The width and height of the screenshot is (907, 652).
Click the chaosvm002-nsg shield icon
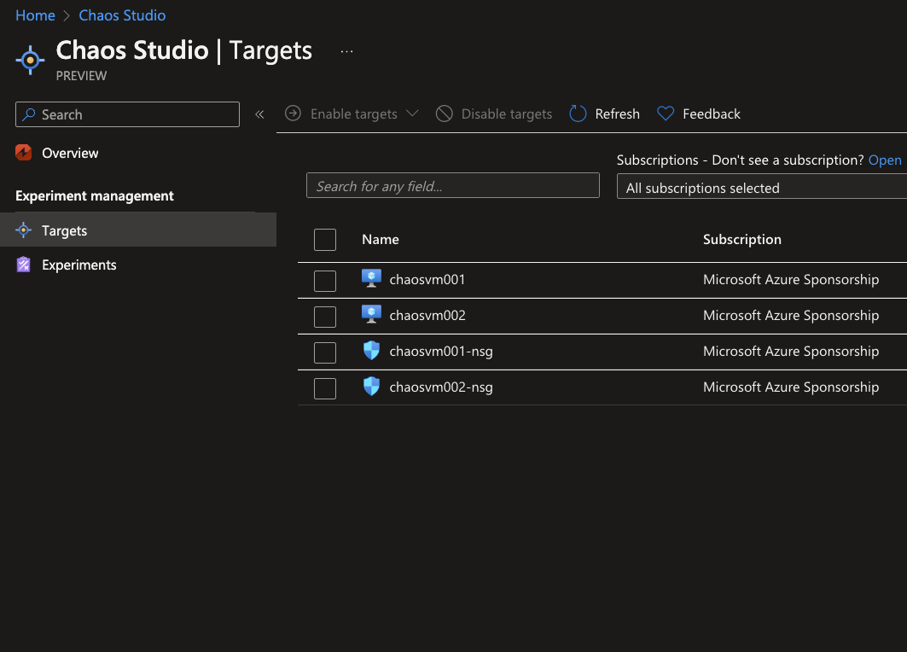371,387
